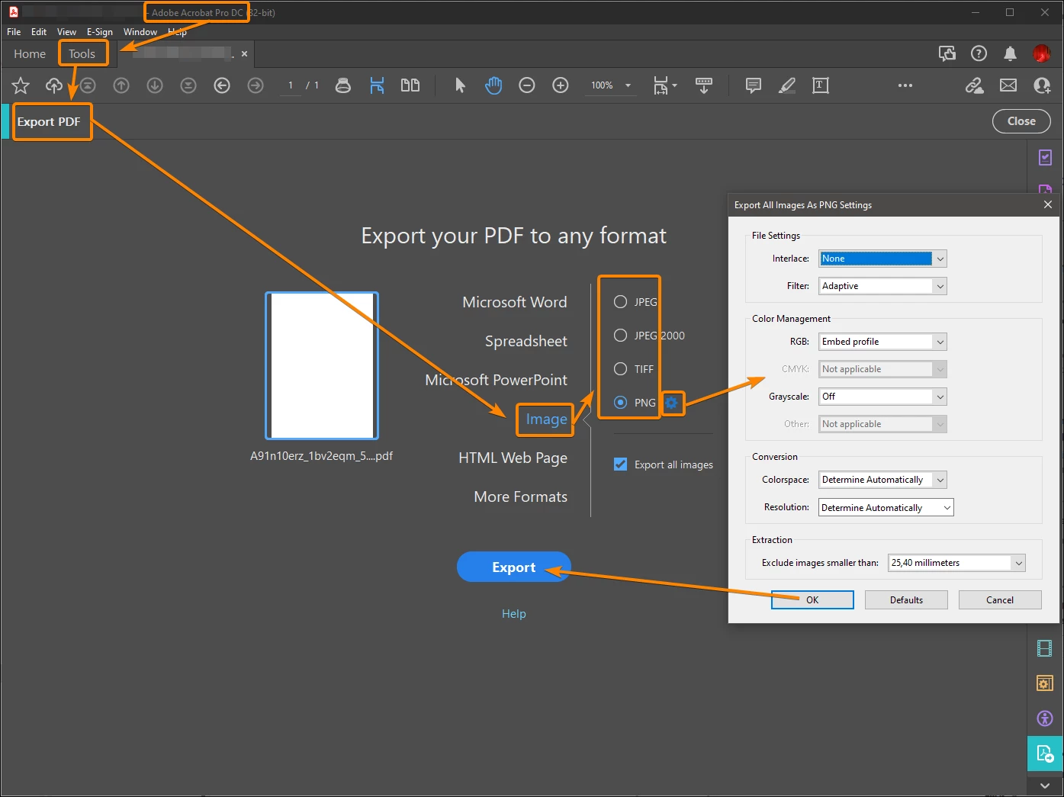Screen dimensions: 1064x797
Task: Click the current page number field
Action: click(x=291, y=85)
